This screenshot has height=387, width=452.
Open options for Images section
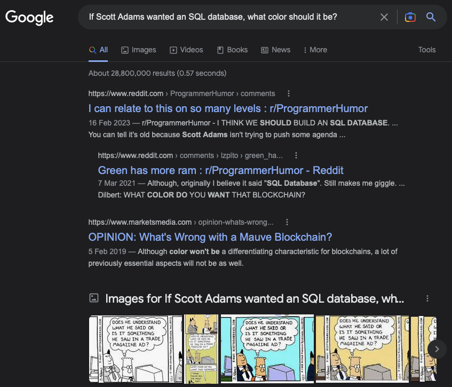click(427, 298)
